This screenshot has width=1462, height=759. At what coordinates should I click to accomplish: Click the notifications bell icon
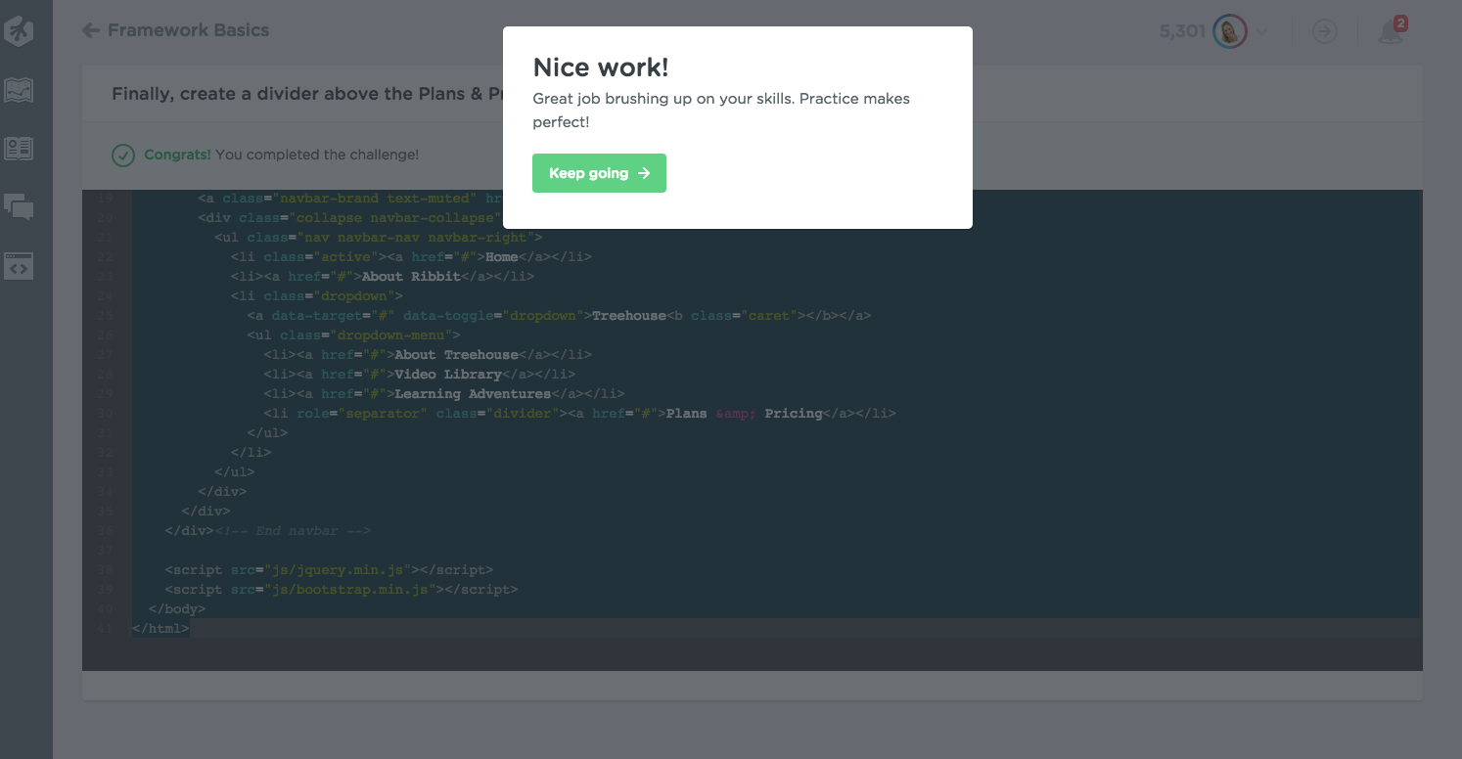[1389, 32]
